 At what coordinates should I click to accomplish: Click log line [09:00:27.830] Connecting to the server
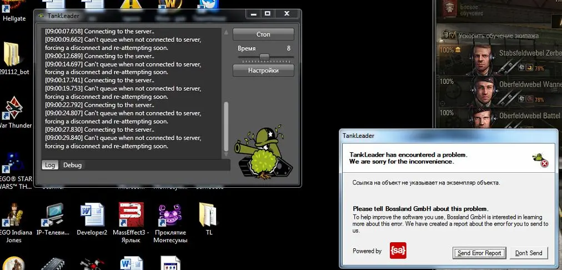click(x=99, y=129)
